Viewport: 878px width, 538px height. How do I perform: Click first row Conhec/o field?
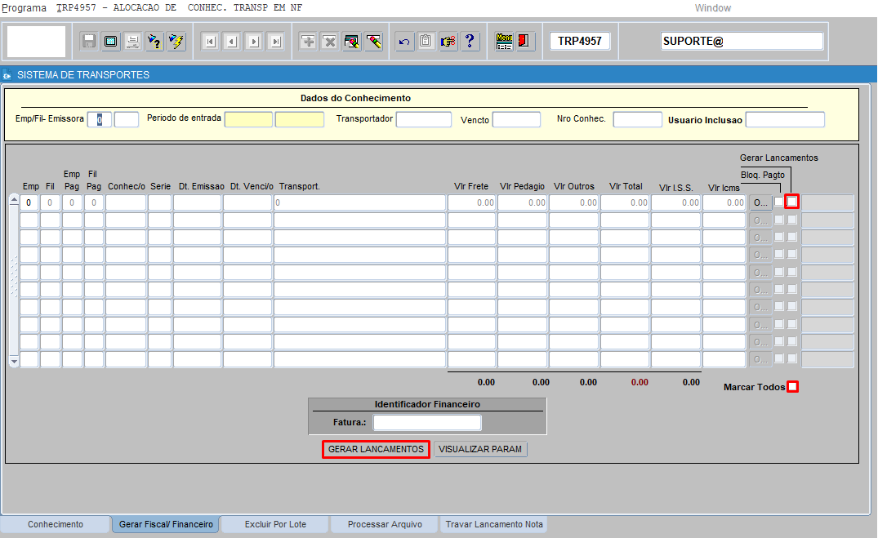pyautogui.click(x=126, y=202)
